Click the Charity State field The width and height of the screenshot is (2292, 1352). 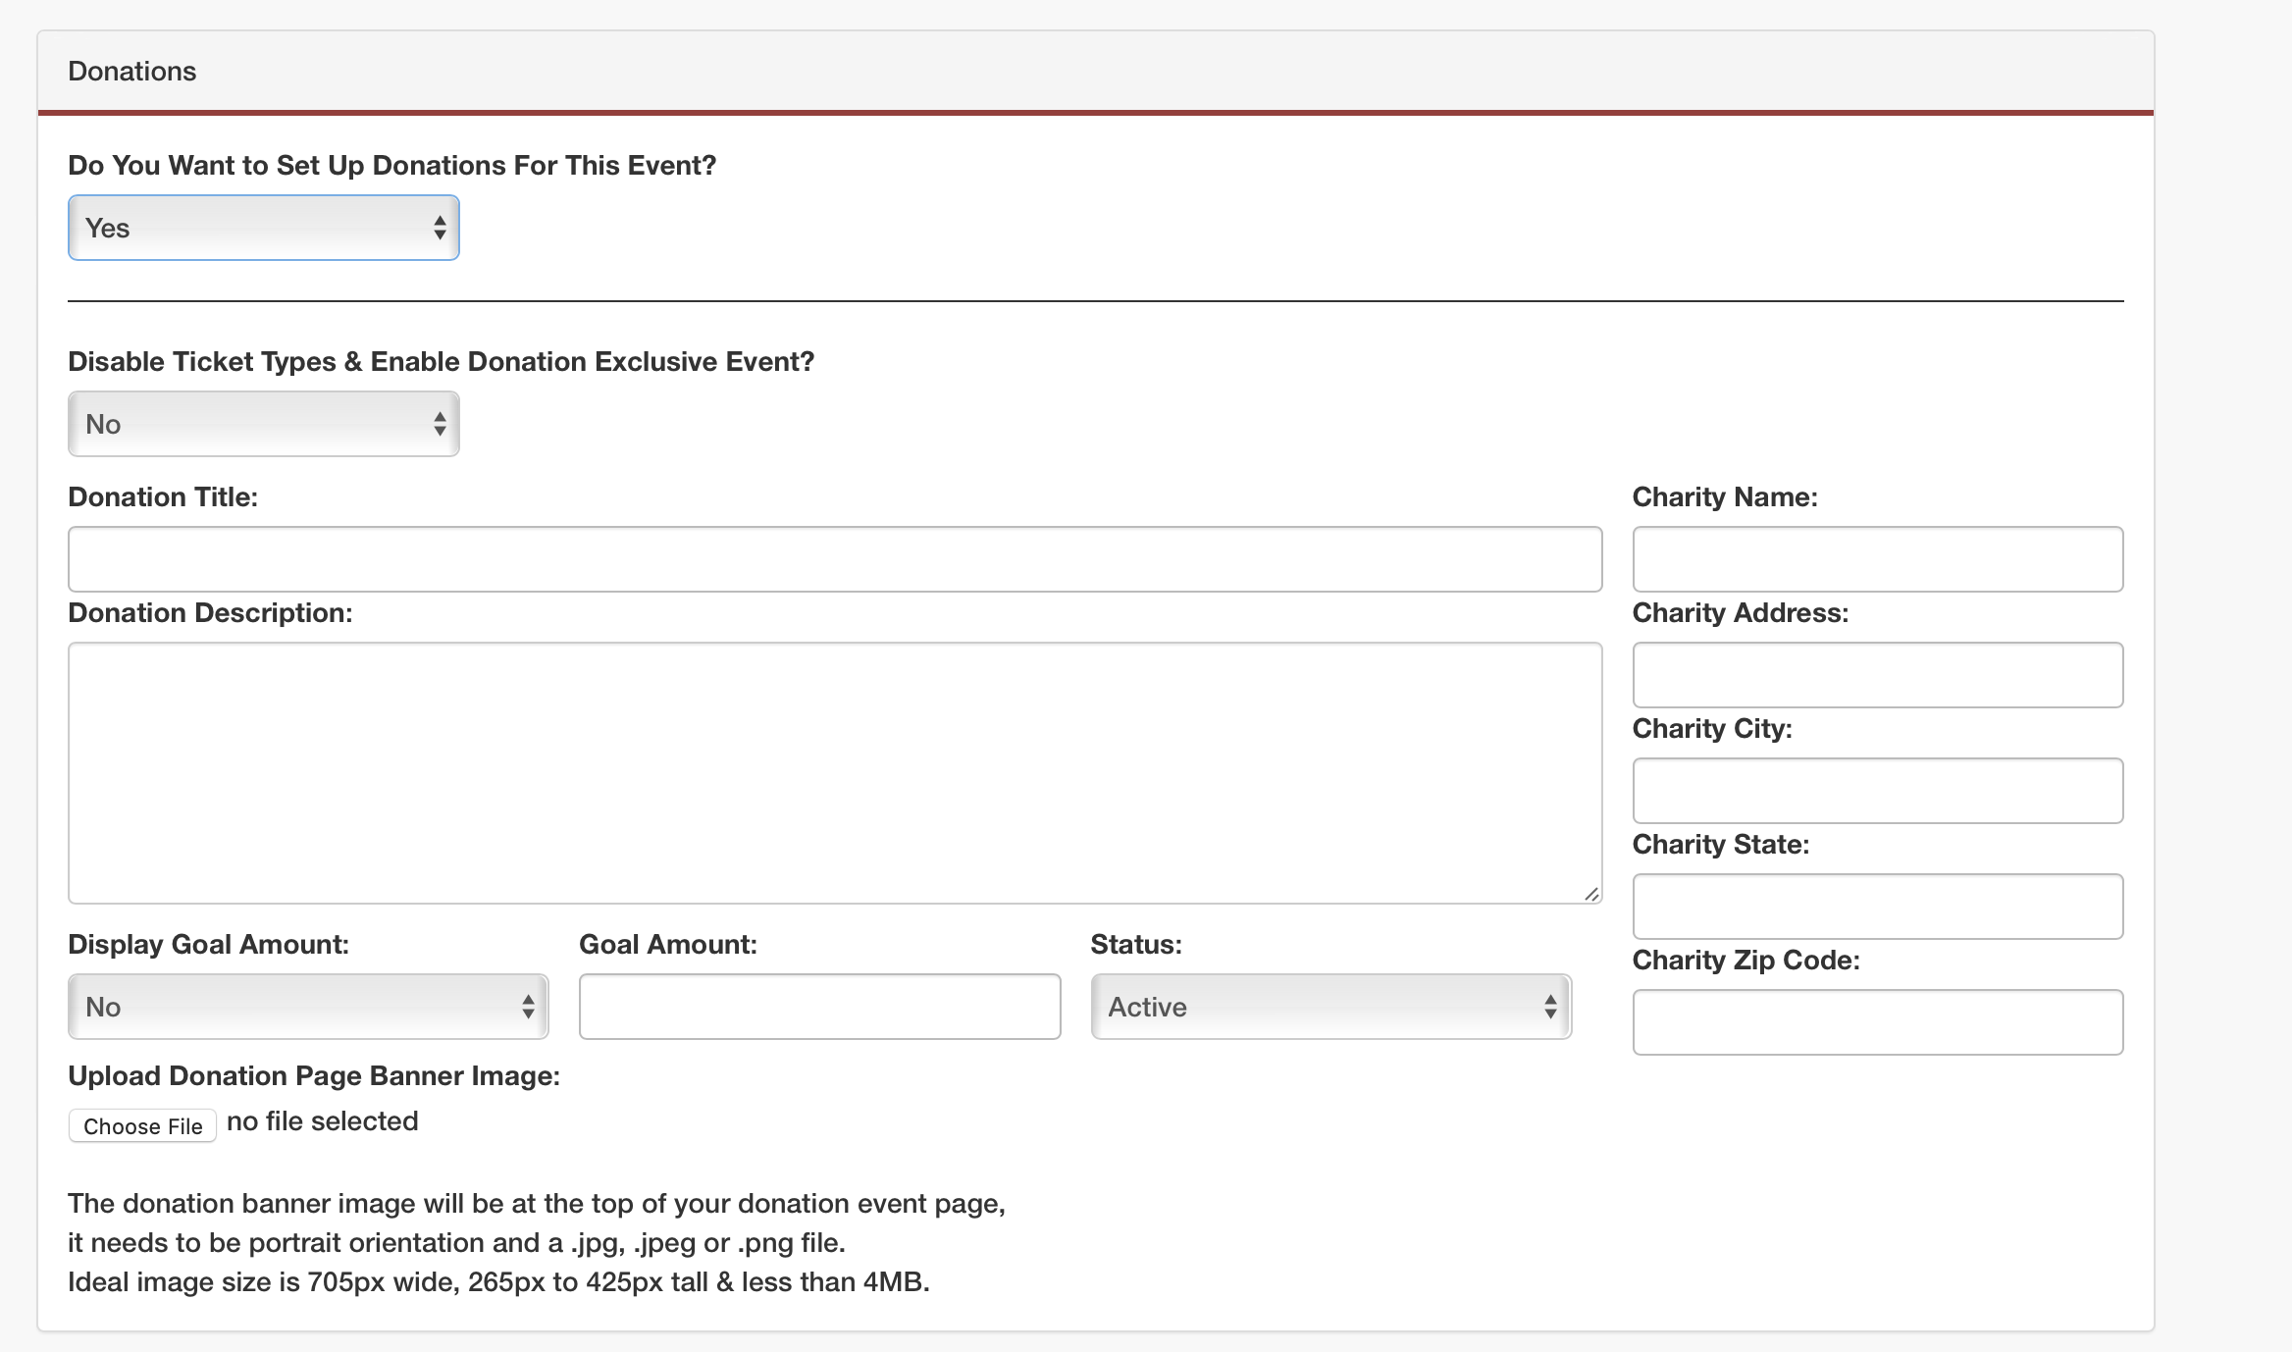pyautogui.click(x=1877, y=907)
